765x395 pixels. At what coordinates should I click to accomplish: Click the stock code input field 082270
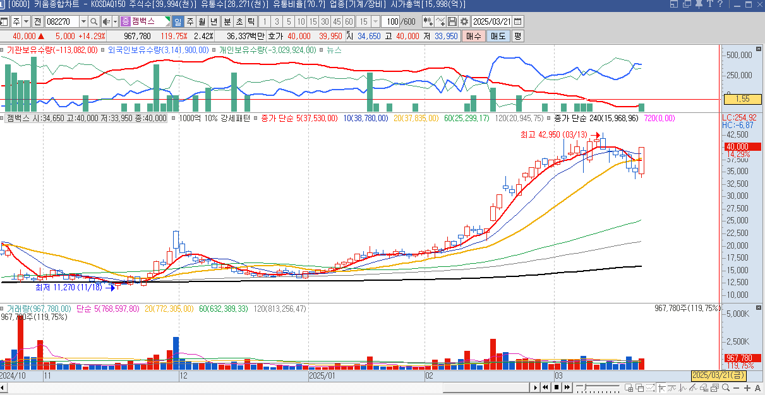click(62, 21)
